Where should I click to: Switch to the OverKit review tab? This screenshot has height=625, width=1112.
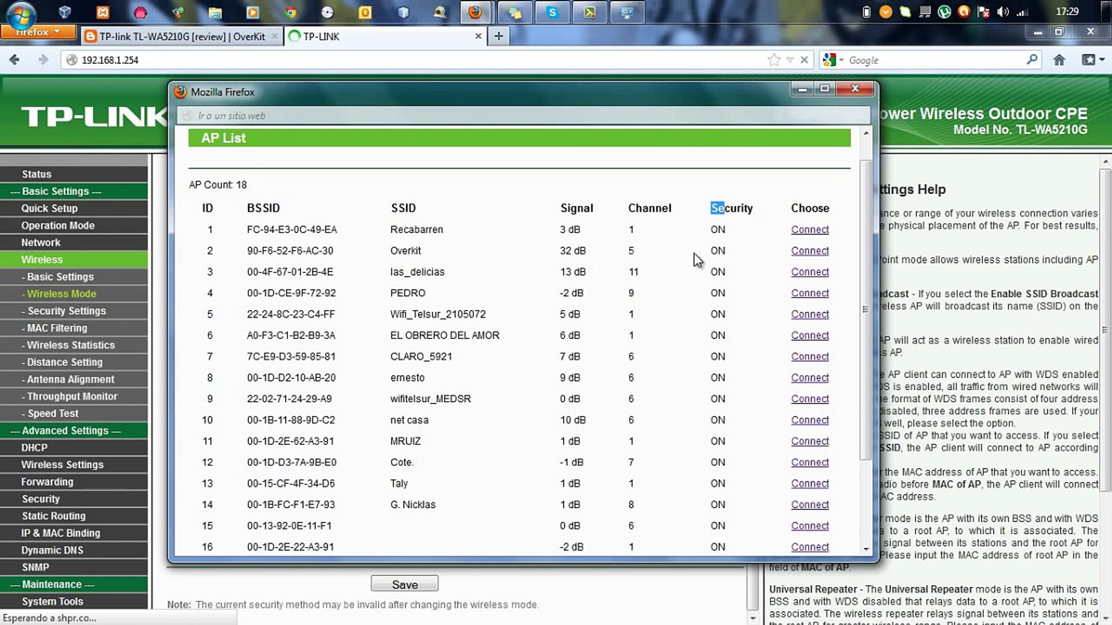click(182, 36)
